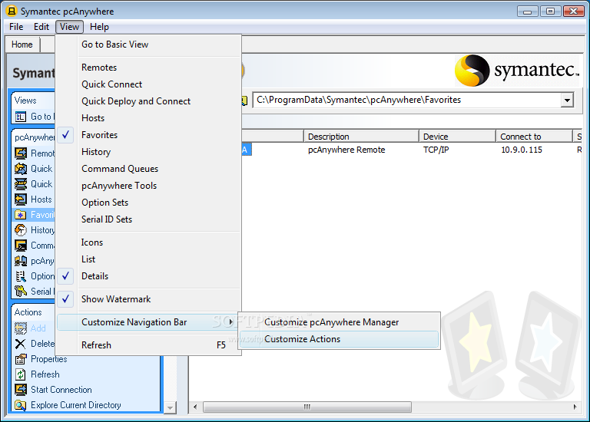Click the pcAnywhere Tools sidebar icon
Image resolution: width=590 pixels, height=422 pixels.
[x=20, y=261]
